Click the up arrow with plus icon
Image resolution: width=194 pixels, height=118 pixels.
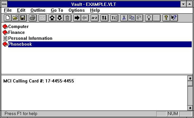click(52, 18)
